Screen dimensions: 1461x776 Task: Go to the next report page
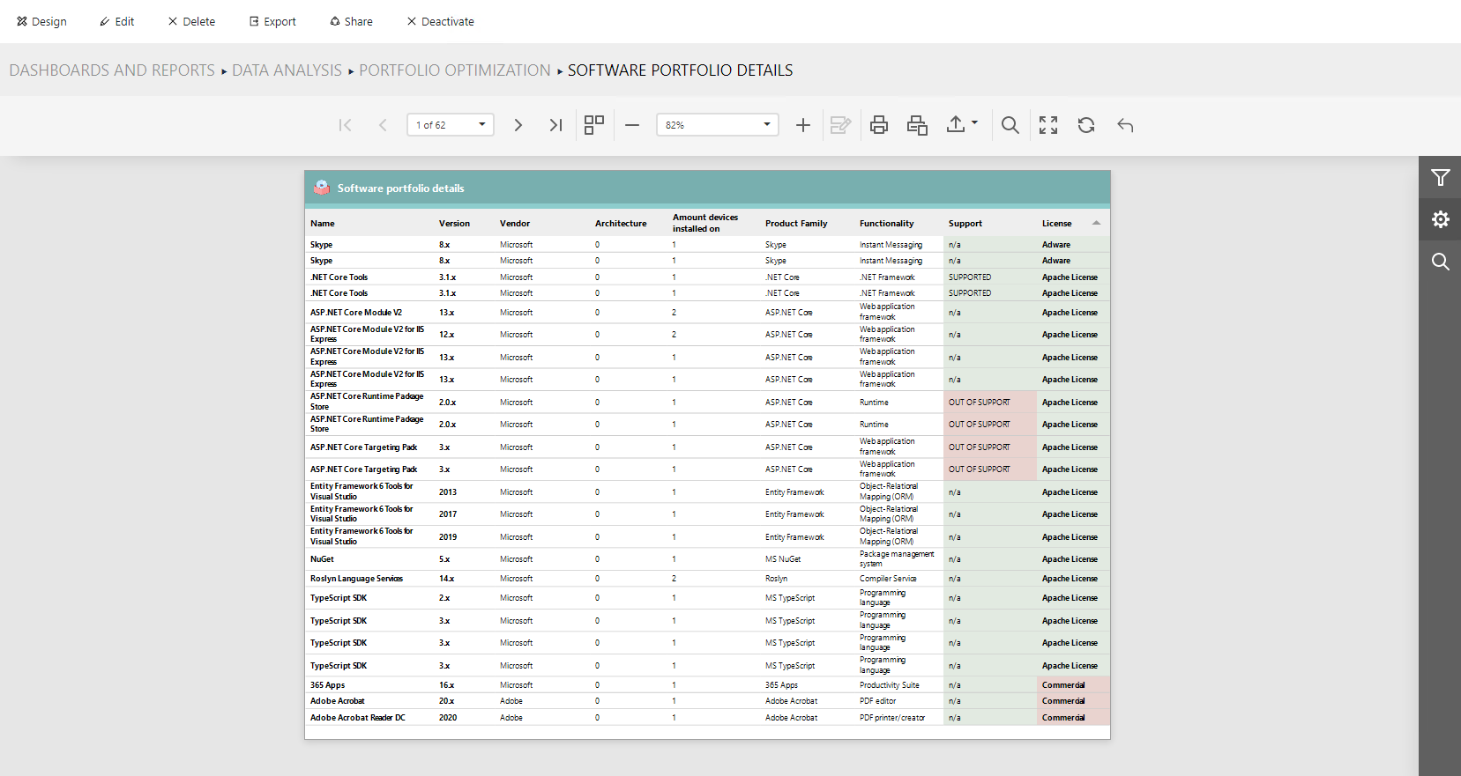[x=518, y=125]
